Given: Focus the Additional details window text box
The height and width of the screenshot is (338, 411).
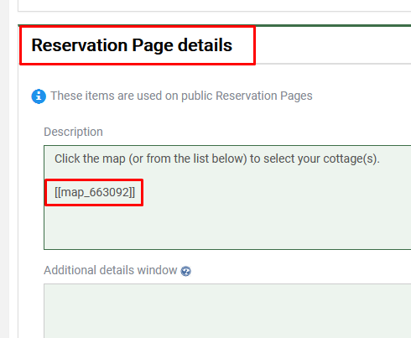Looking at the screenshot, I should click(x=227, y=311).
